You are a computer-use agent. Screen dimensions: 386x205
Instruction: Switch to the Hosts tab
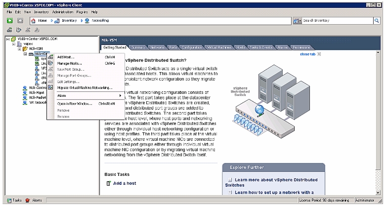pos(241,47)
